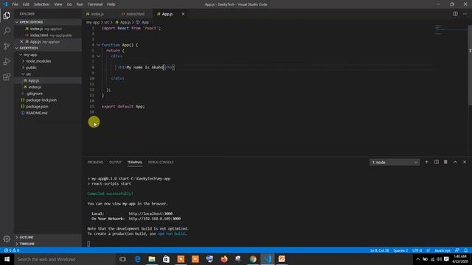
Task: Close App.js in Open Editors list
Action: coord(21,41)
